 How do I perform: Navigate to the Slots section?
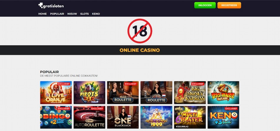click(x=85, y=14)
